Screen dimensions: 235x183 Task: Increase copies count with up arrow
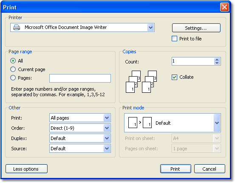[217, 60]
